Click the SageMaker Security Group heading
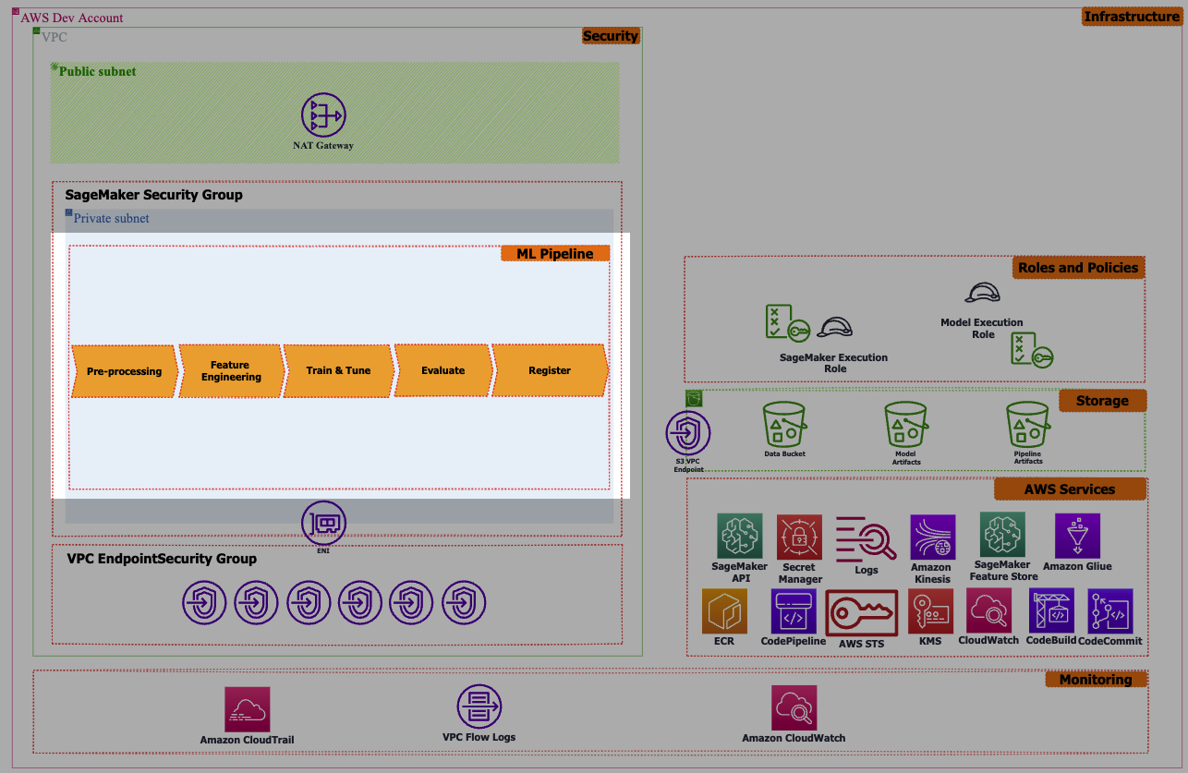 (153, 195)
